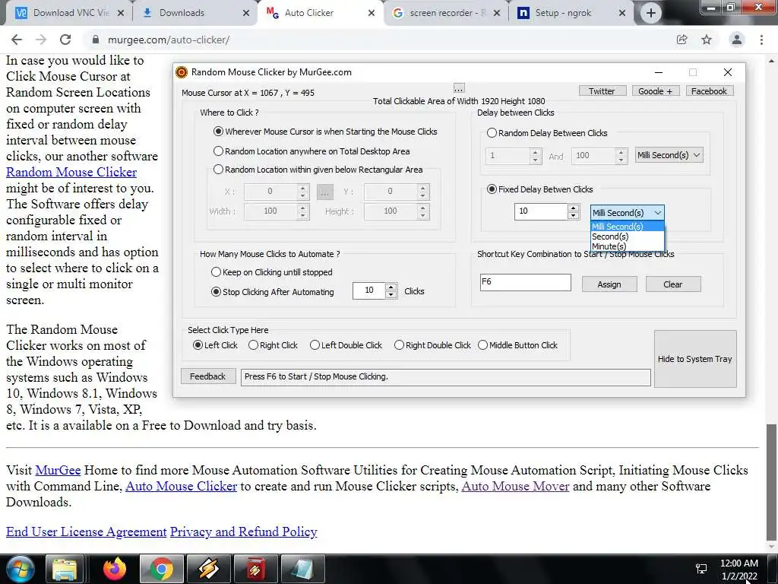Click the Google + button
This screenshot has width=778, height=584.
point(656,91)
